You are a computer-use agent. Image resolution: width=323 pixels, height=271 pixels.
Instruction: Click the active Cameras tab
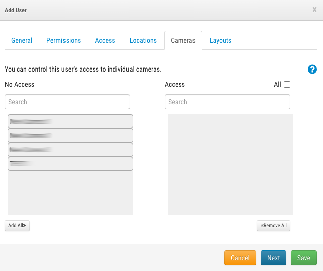click(x=183, y=40)
